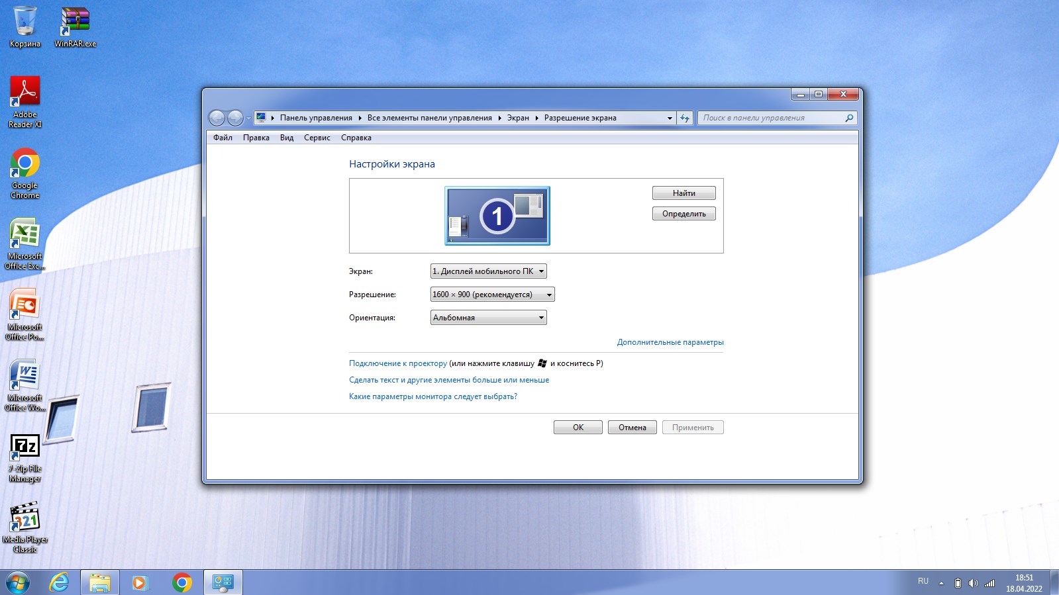
Task: Click the volume speaker tray icon
Action: pos(973,583)
